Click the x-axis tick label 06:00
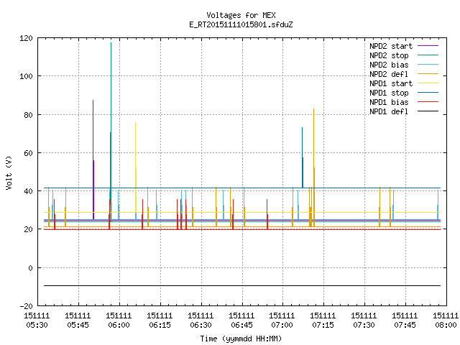 (119, 325)
